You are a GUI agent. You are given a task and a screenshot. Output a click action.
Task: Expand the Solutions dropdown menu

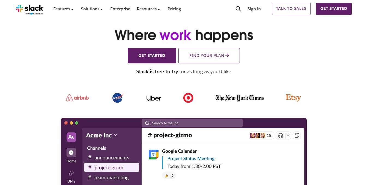[x=92, y=9]
